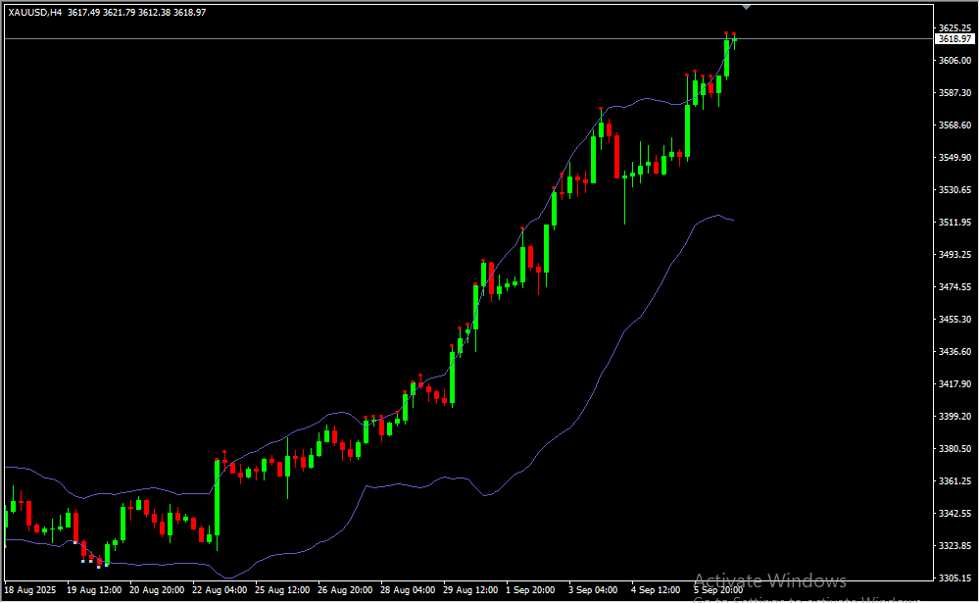
Task: Click the XAUUSD,H4 symbol title
Action: pos(35,12)
